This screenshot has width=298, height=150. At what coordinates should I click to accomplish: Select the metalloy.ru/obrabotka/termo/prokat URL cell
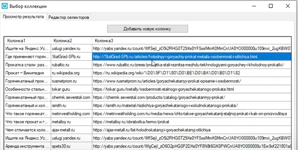[x=192, y=122]
